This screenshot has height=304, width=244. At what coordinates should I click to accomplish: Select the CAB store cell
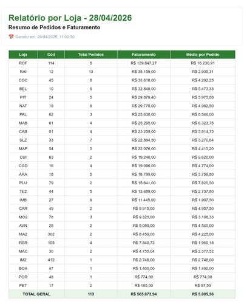[23, 131]
